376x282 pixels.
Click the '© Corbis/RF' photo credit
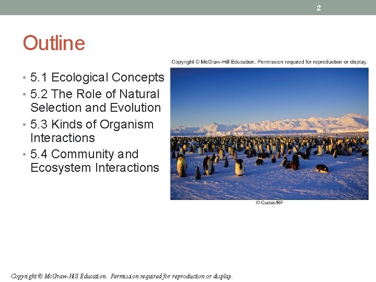269,203
